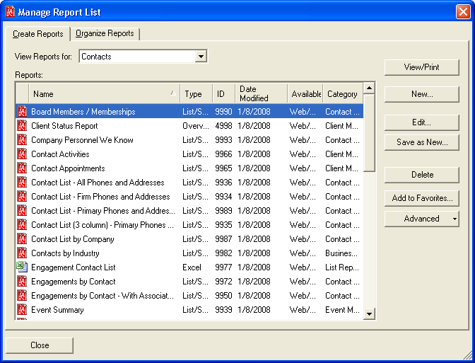This screenshot has width=475, height=363.
Task: Switch to the Organize Reports tab
Action: click(x=105, y=33)
